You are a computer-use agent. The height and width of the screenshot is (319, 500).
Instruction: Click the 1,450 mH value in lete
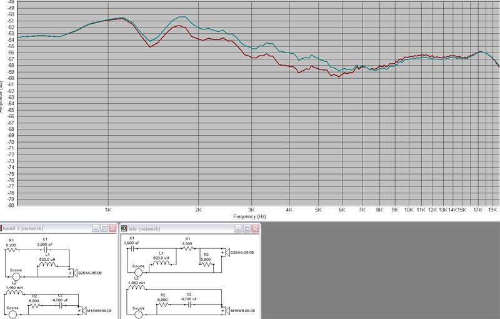pos(136,283)
